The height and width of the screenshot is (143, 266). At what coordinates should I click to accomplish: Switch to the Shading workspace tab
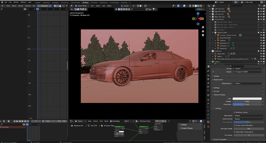(85, 3)
